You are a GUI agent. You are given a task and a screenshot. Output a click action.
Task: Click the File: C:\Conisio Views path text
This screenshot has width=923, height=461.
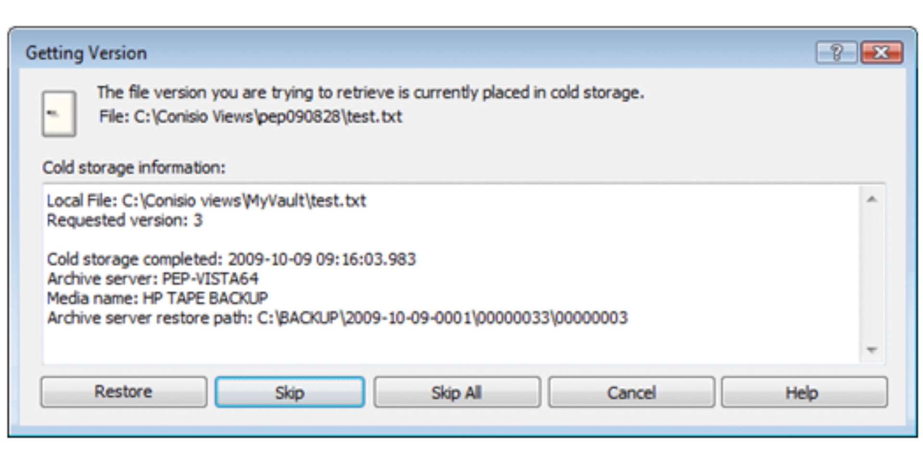(x=250, y=117)
